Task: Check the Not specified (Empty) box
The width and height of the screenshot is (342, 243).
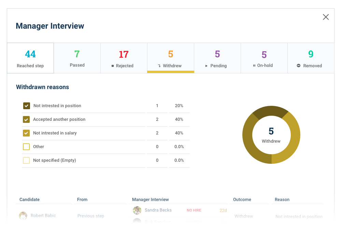Action: point(26,160)
